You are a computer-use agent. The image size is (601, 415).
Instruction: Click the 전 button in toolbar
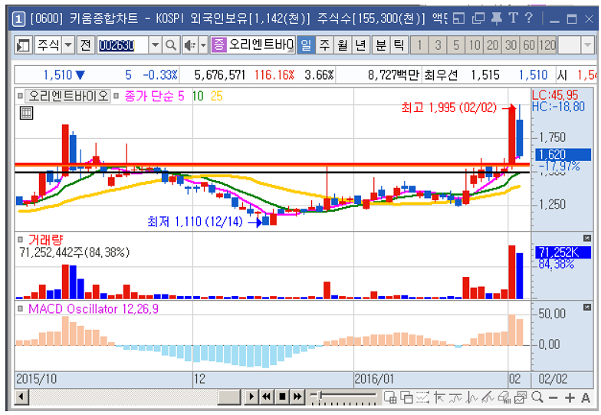pyautogui.click(x=86, y=45)
